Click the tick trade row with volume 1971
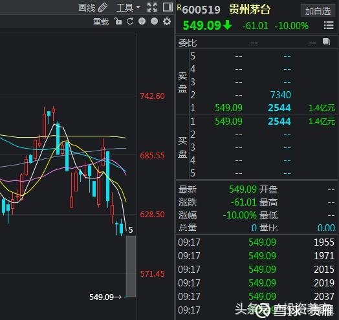Image resolution: width=339 pixels, height=320 pixels. [x=256, y=255]
